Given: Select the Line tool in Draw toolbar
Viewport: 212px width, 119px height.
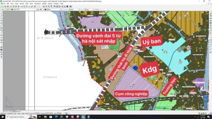Looking at the screenshot, I should pyautogui.click(x=1, y=13).
